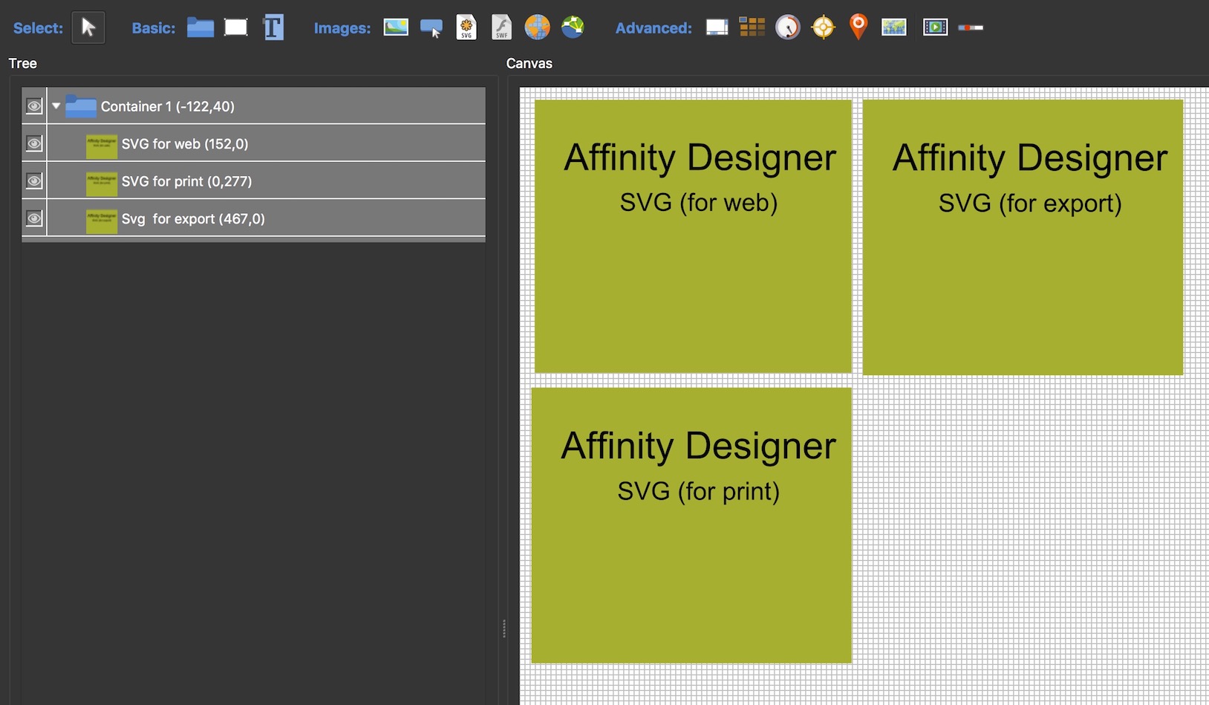Select the brown grid table tool

(752, 27)
